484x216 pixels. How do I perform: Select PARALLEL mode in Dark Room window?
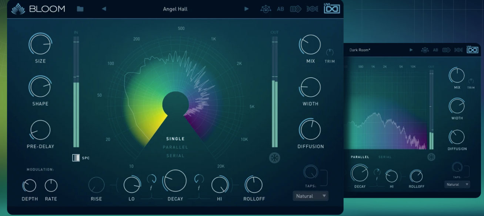[x=360, y=157]
